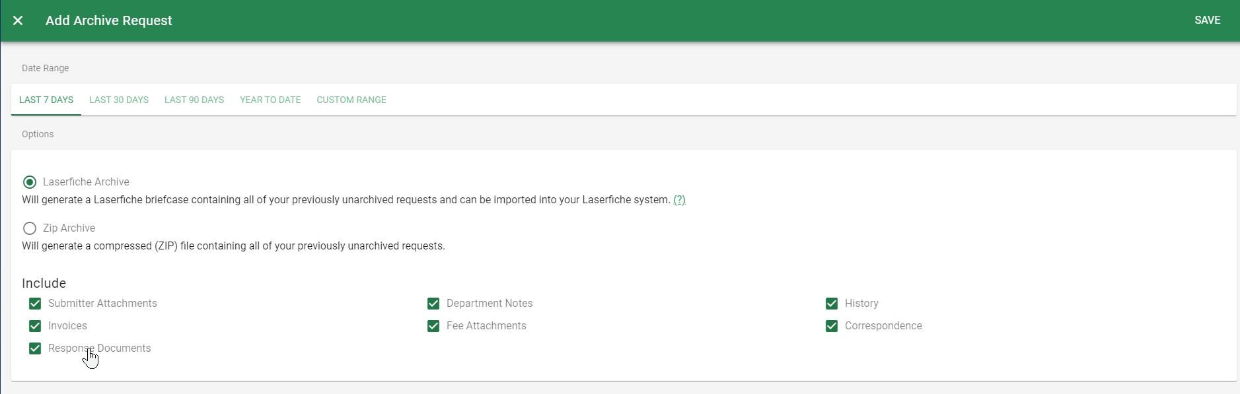Open the YEAR TO DATE tab
The width and height of the screenshot is (1240, 394).
pos(270,100)
